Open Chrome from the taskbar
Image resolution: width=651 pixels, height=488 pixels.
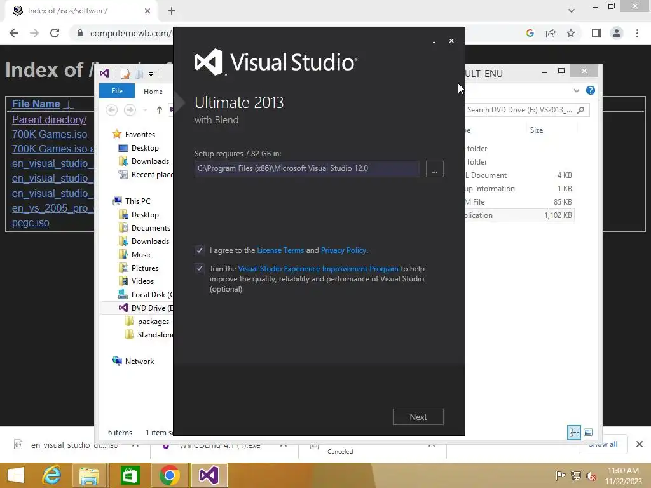[x=169, y=475]
